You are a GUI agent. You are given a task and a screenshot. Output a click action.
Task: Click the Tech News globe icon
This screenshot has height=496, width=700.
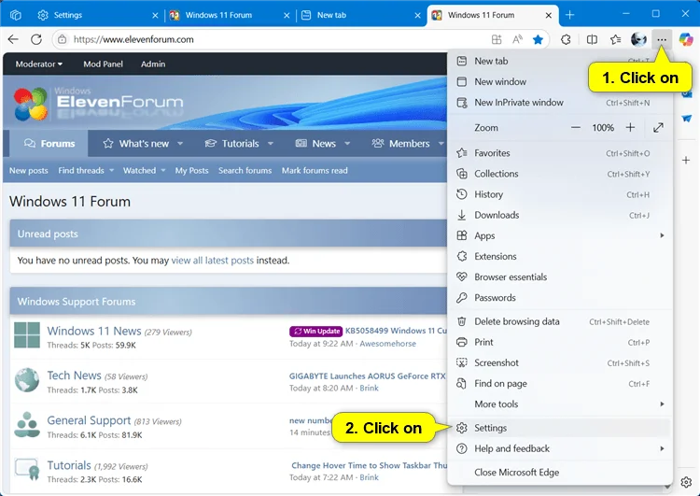pos(27,380)
